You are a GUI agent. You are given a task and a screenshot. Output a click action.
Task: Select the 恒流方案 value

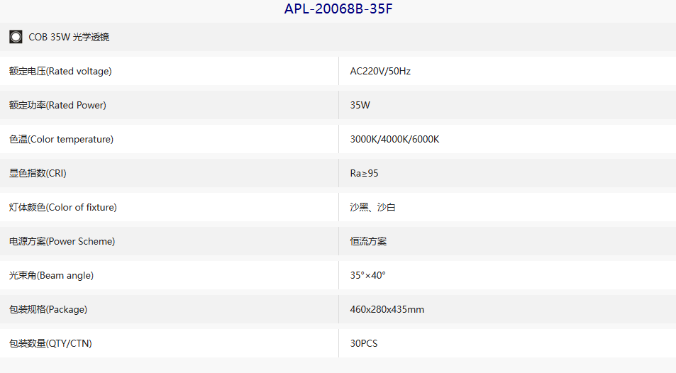point(369,242)
